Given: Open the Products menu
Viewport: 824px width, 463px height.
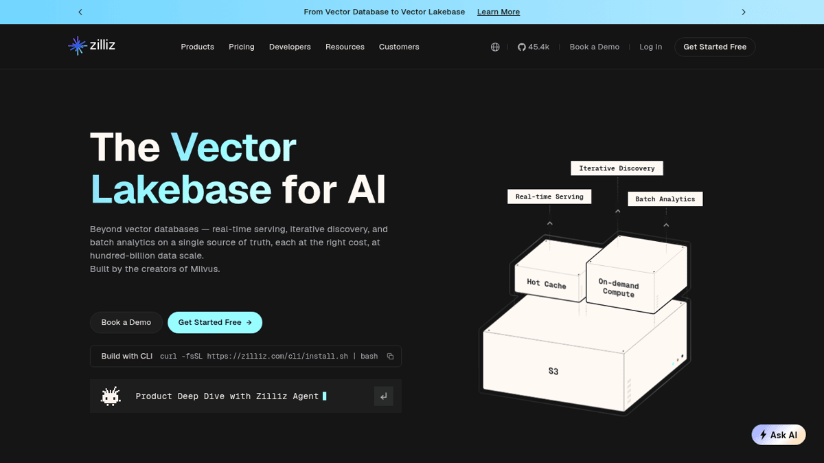Looking at the screenshot, I should (197, 47).
